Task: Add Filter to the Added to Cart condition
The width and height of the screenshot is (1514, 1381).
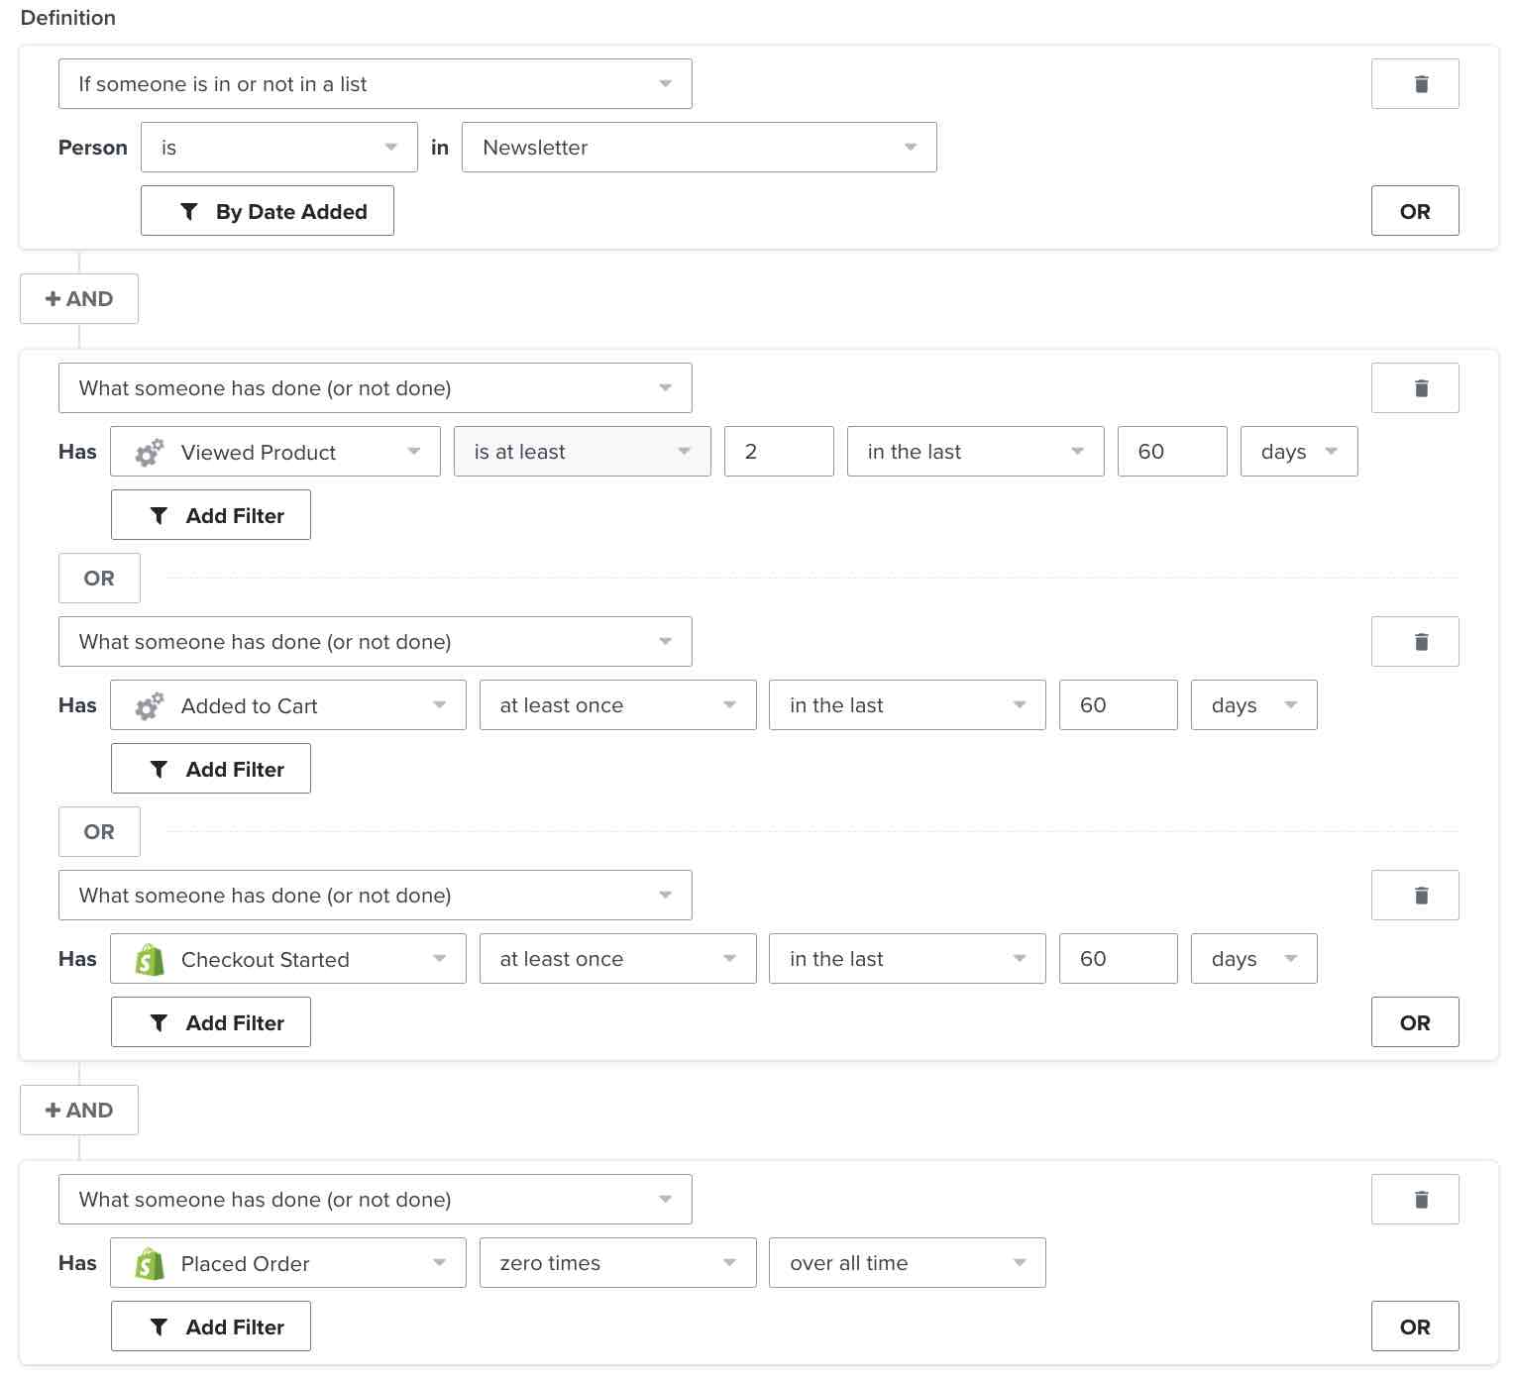Action: (x=211, y=769)
